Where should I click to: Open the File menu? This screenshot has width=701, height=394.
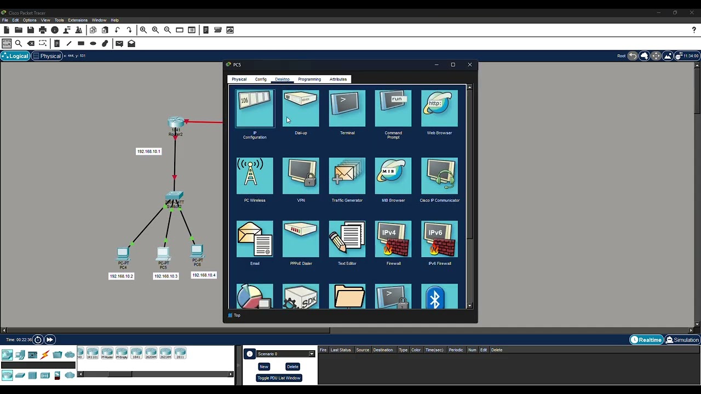pyautogui.click(x=5, y=20)
